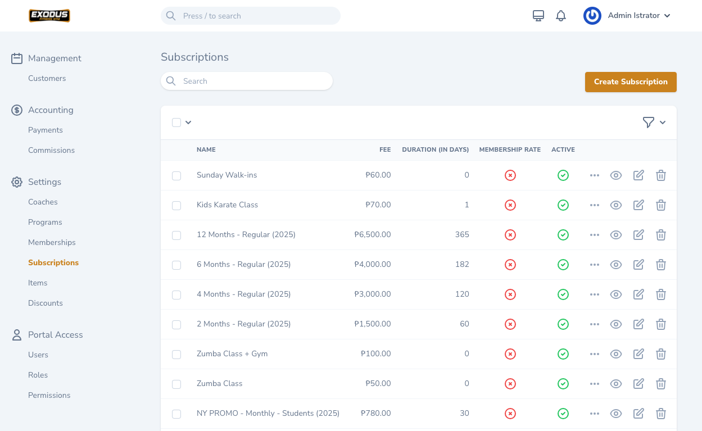Click the monitor icon in top bar
Screen dimensions: 702x431
[x=538, y=16]
